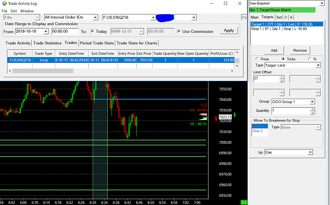Open the Edit menu
Screen dimensions: 330x205
point(14,11)
